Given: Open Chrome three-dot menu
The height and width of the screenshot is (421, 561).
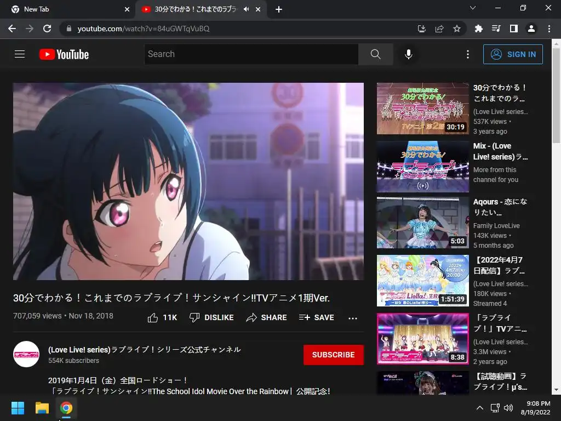Looking at the screenshot, I should point(549,29).
